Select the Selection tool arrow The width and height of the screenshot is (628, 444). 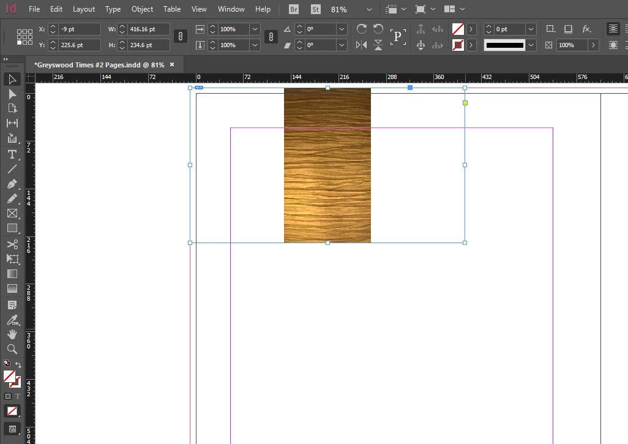point(12,80)
